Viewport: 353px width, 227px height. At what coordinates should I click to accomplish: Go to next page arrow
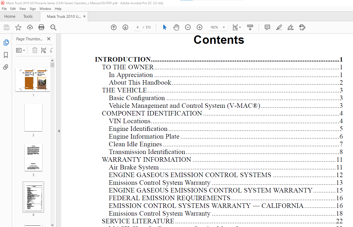point(125,27)
